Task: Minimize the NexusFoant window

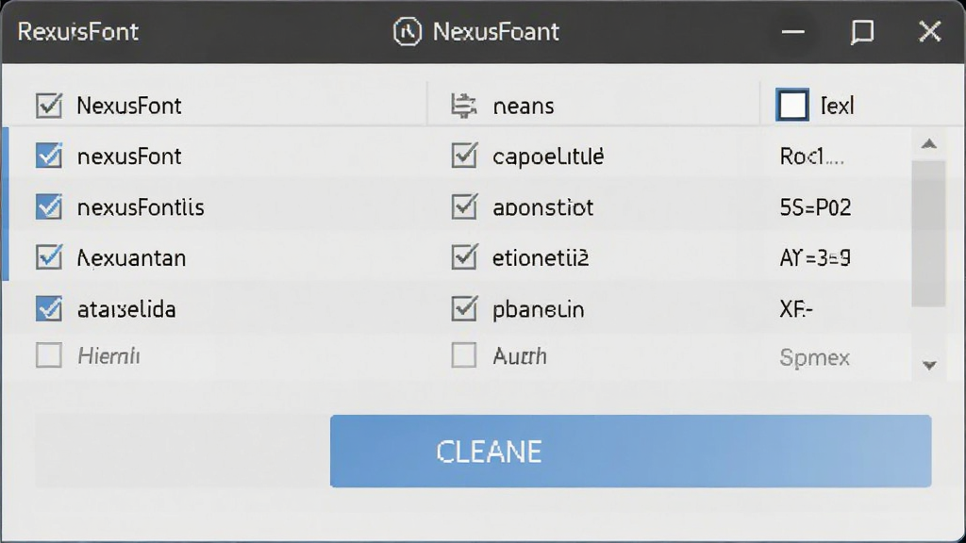Action: (792, 31)
